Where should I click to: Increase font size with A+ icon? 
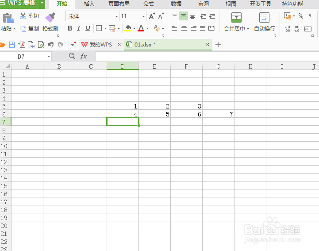(152, 16)
